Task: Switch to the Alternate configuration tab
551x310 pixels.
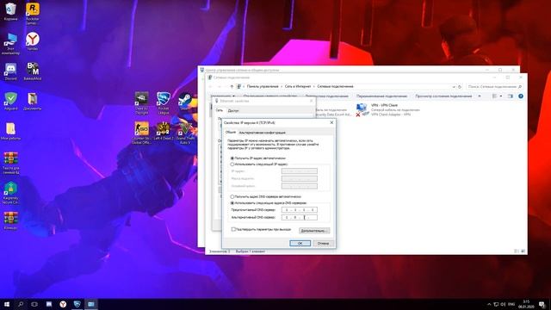Action: (x=262, y=133)
